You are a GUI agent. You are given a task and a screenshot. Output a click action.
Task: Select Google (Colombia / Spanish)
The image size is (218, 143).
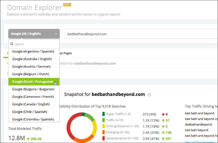tap(34, 119)
